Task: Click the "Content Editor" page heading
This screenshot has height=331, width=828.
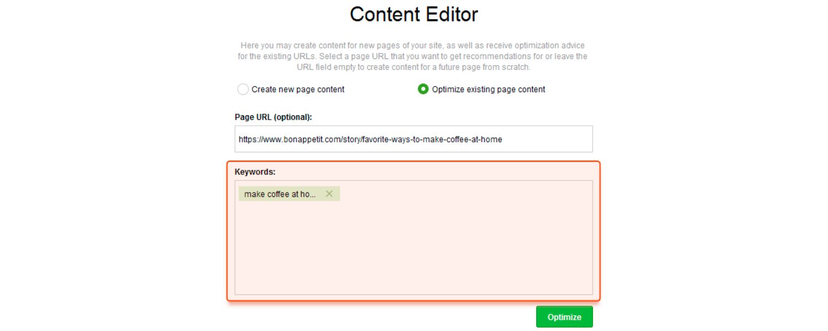Action: 413,14
